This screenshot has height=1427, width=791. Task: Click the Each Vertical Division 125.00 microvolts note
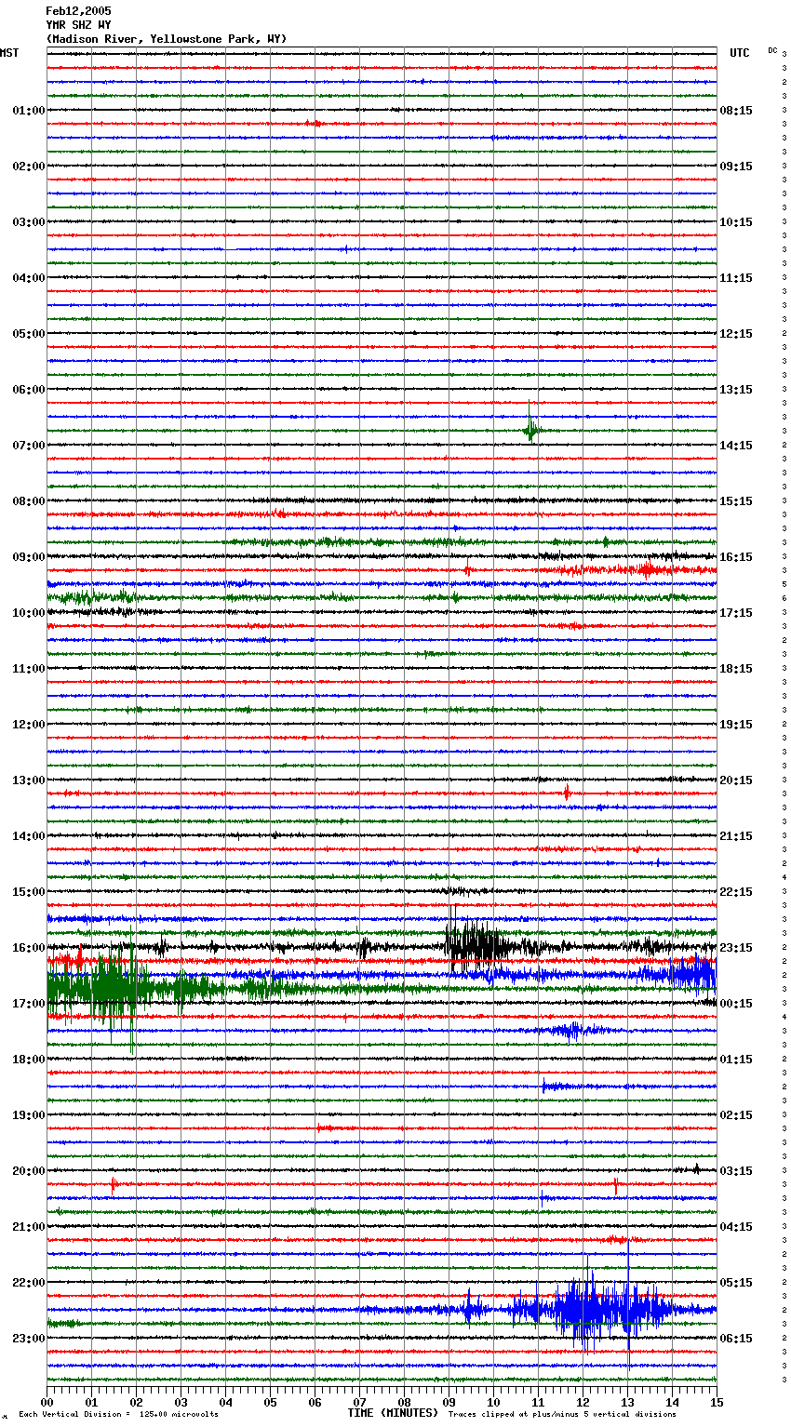pos(118,1414)
